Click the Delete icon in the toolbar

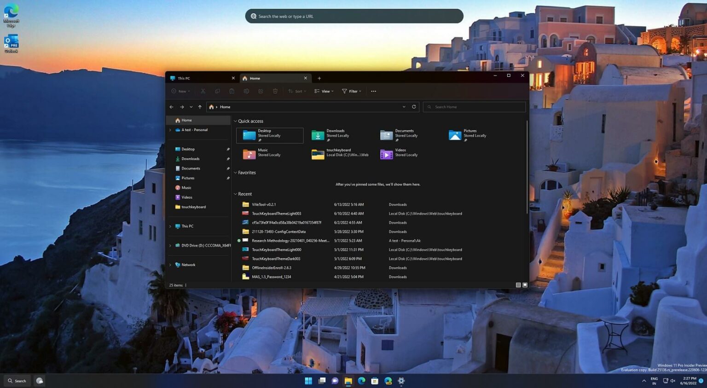[275, 91]
